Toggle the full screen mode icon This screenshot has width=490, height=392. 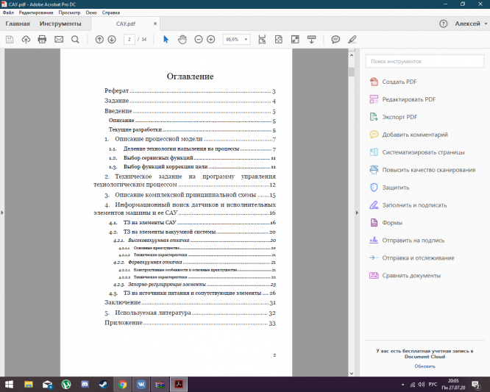[x=294, y=39]
